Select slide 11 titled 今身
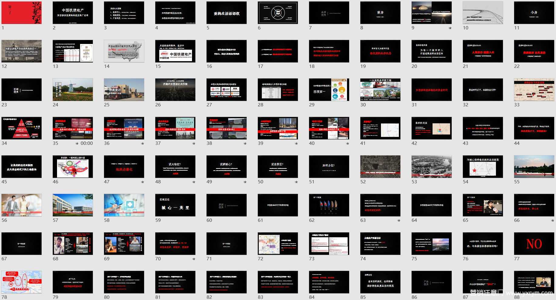Viewport: 556px width, 300px height. [534, 13]
